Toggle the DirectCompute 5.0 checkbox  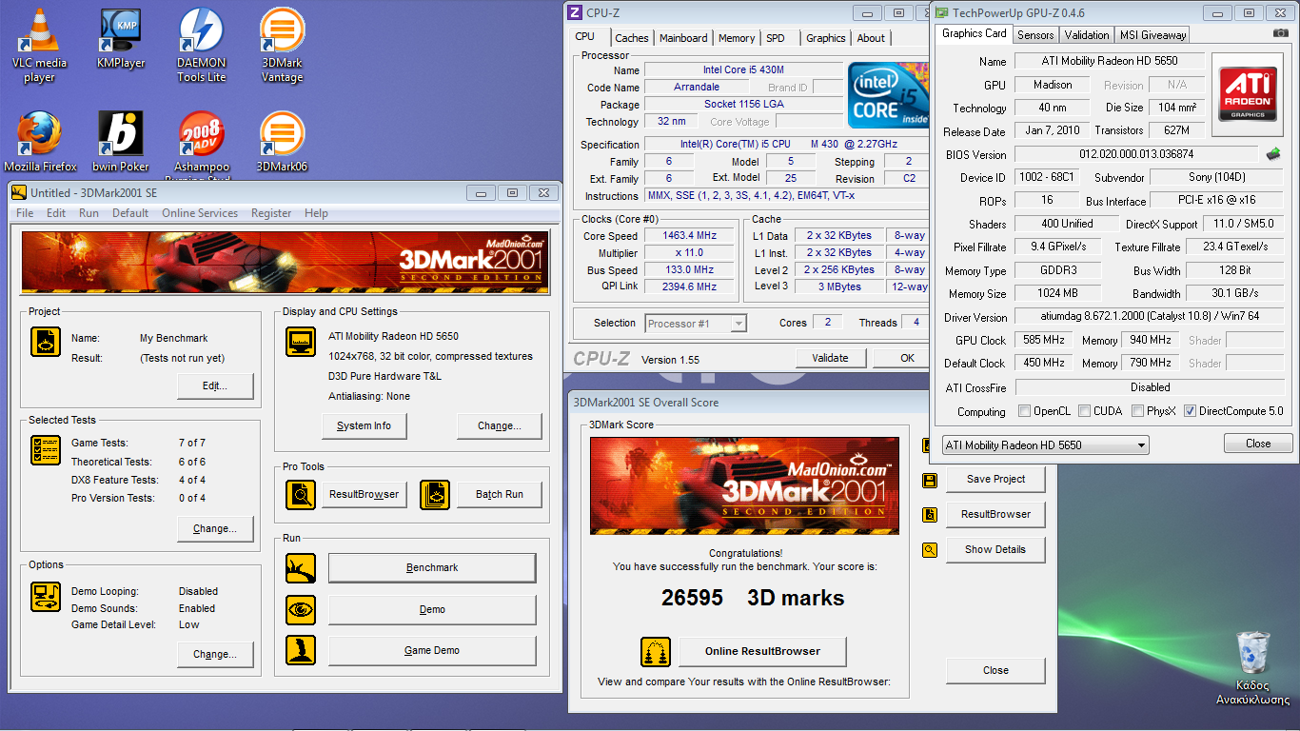coord(1190,411)
